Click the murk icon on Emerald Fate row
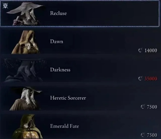Viewport: 161px width, 139px height. [x=143, y=135]
